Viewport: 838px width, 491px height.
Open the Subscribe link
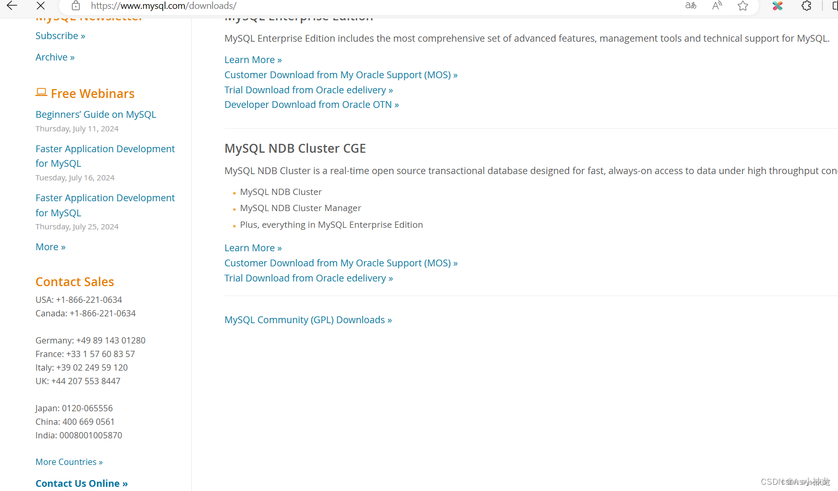click(60, 35)
